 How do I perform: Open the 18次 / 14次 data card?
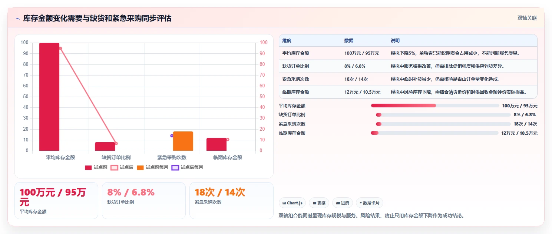point(231,201)
